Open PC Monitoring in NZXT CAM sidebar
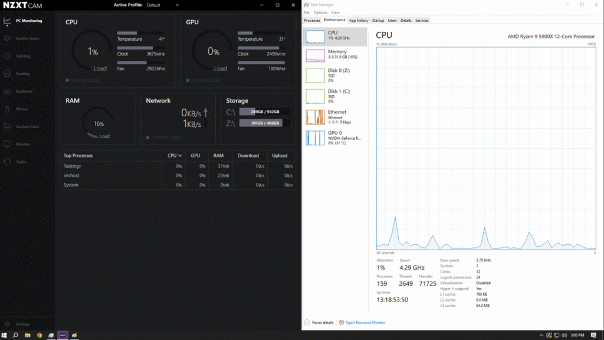The image size is (604, 340). coord(28,21)
